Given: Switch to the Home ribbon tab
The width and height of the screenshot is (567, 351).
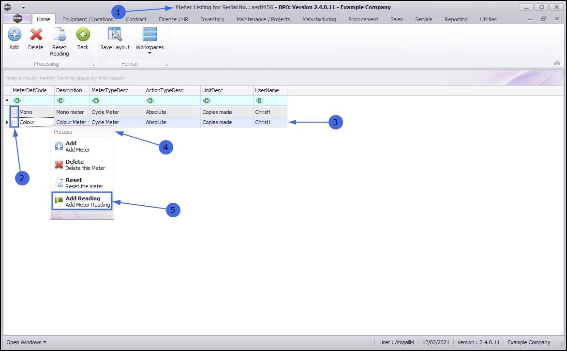Looking at the screenshot, I should pos(44,19).
